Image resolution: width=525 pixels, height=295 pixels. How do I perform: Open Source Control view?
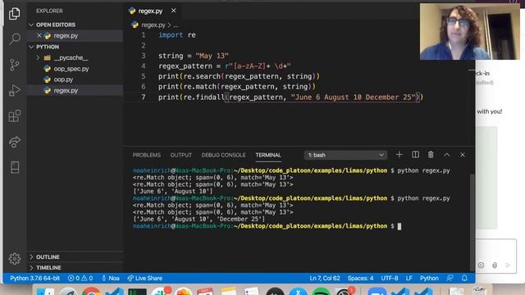(x=15, y=65)
